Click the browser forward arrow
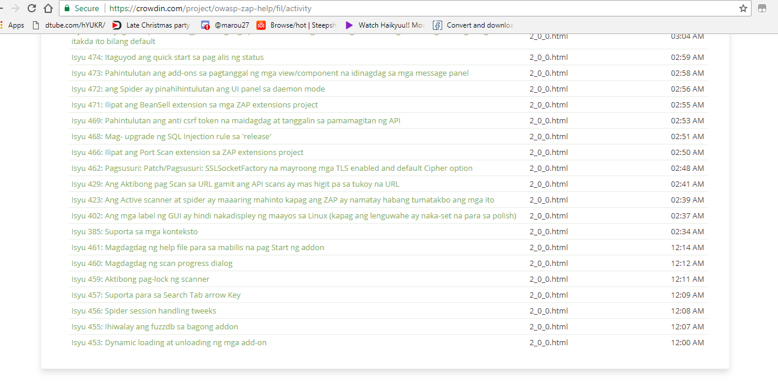The image size is (778, 391). click(x=16, y=8)
